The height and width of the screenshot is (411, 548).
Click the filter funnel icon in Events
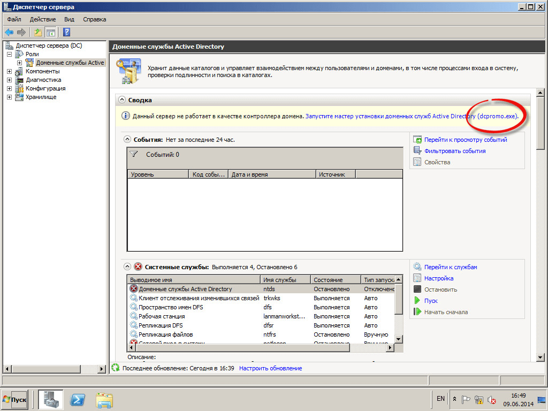tap(134, 154)
